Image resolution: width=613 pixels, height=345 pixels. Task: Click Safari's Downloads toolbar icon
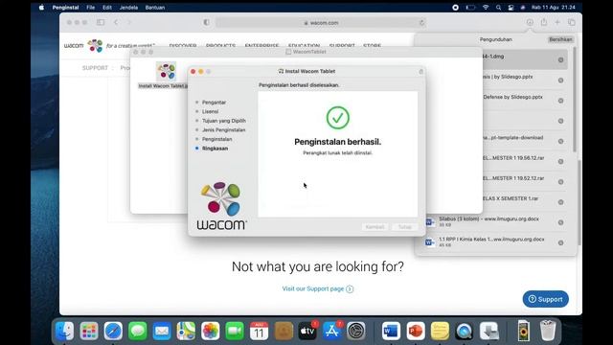click(x=530, y=22)
